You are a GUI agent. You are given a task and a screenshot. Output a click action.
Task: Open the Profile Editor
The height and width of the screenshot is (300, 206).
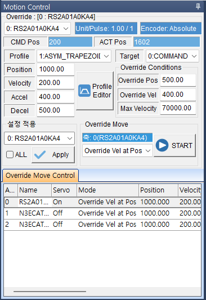(x=95, y=91)
